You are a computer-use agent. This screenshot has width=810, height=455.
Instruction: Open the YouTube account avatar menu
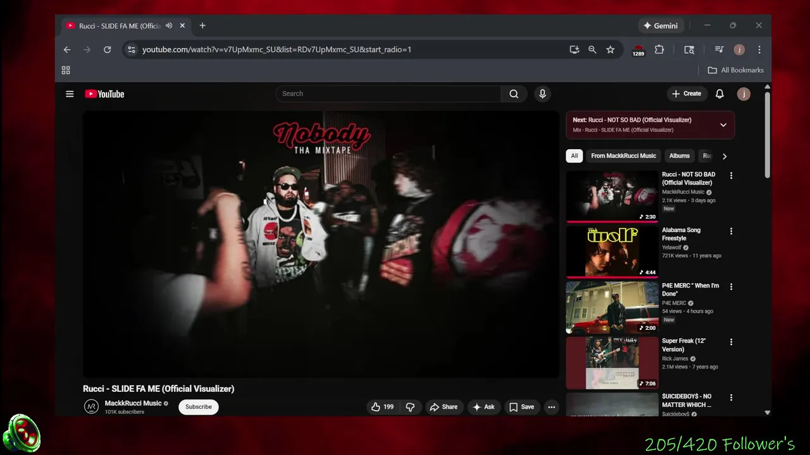point(744,94)
